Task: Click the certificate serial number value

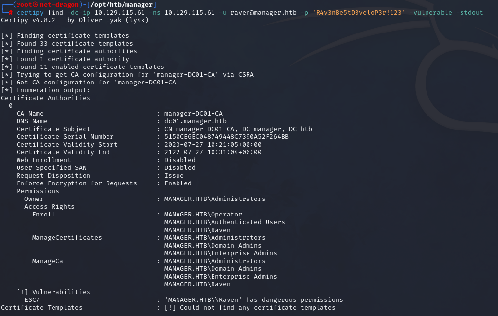Action: 226,136
